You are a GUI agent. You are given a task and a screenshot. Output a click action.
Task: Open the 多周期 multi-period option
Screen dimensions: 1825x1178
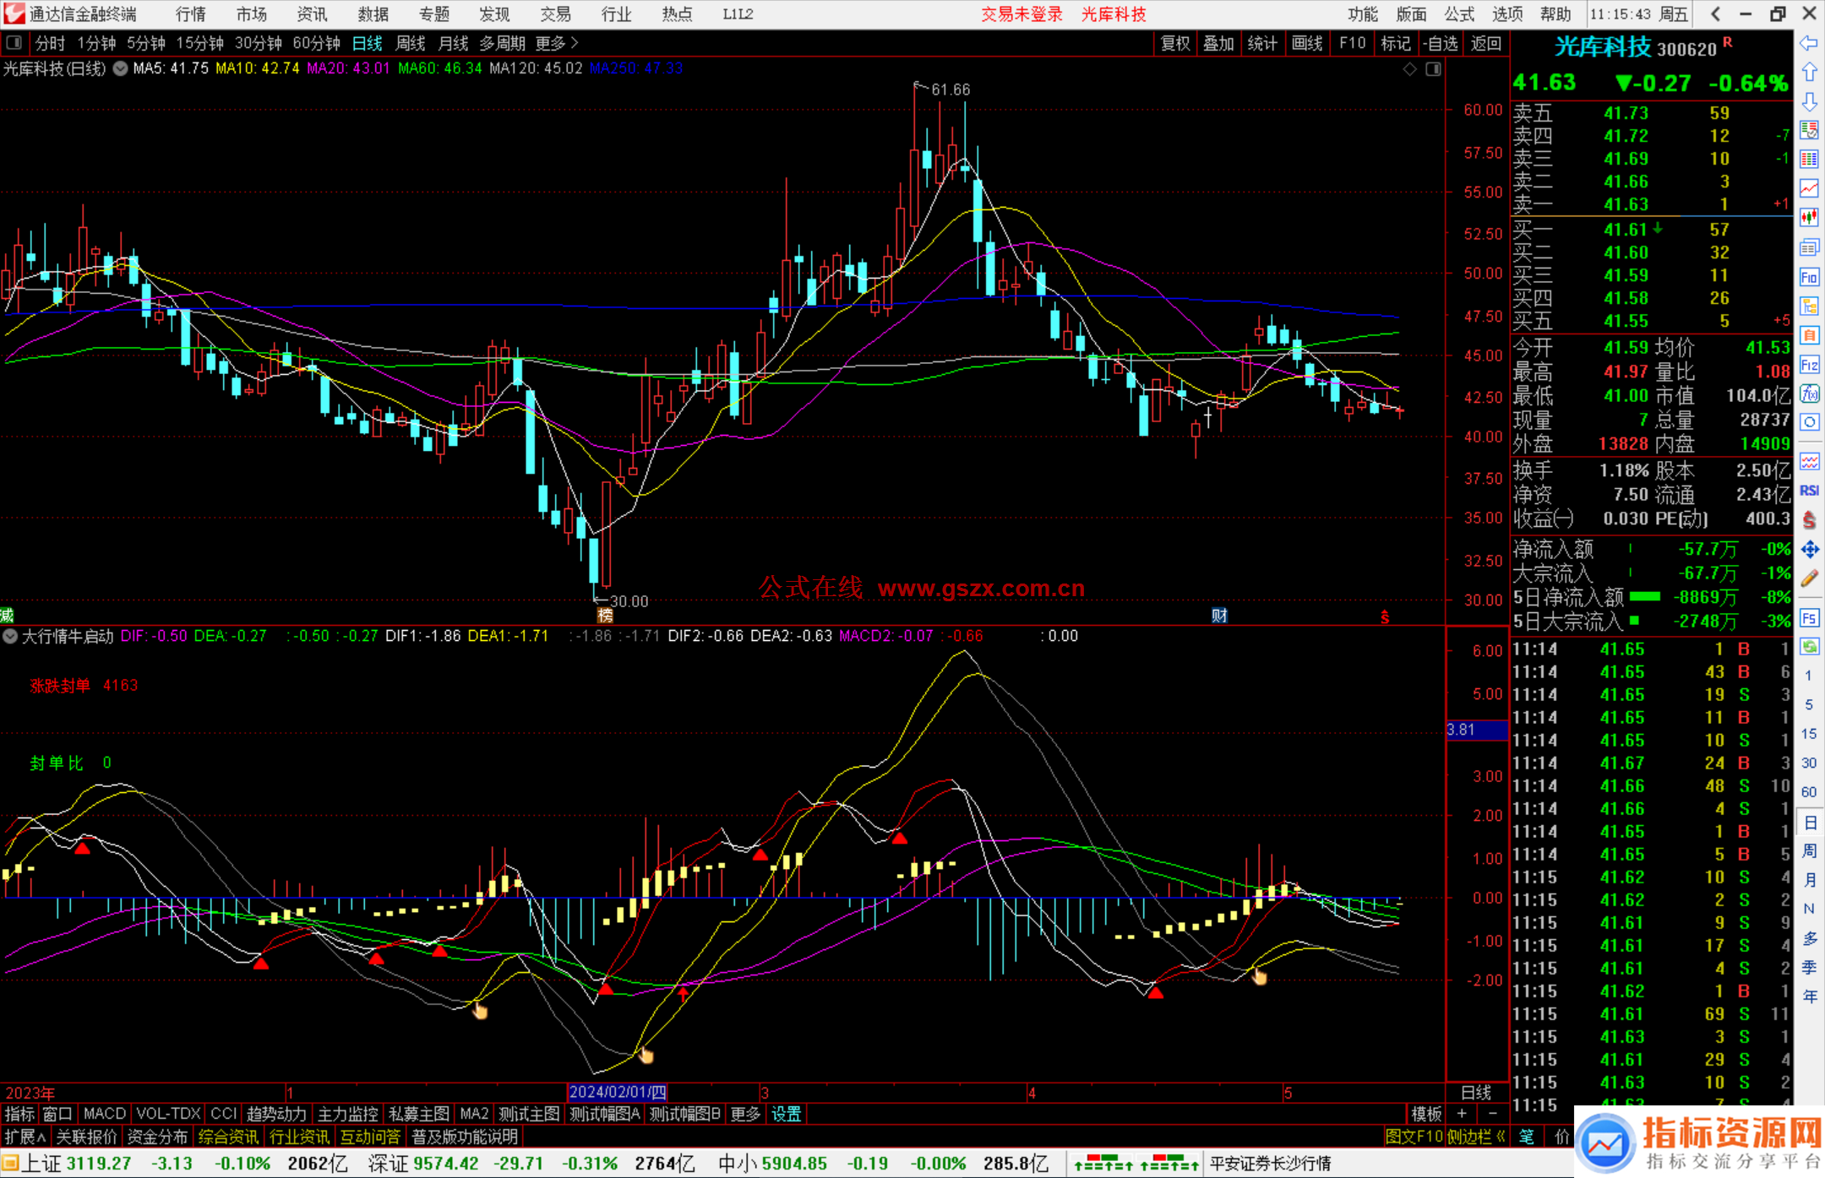[x=503, y=43]
